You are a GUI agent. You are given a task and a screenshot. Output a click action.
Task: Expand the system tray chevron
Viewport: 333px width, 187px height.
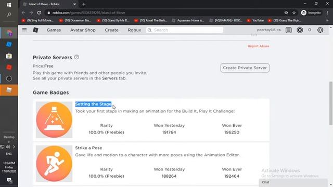14,146
